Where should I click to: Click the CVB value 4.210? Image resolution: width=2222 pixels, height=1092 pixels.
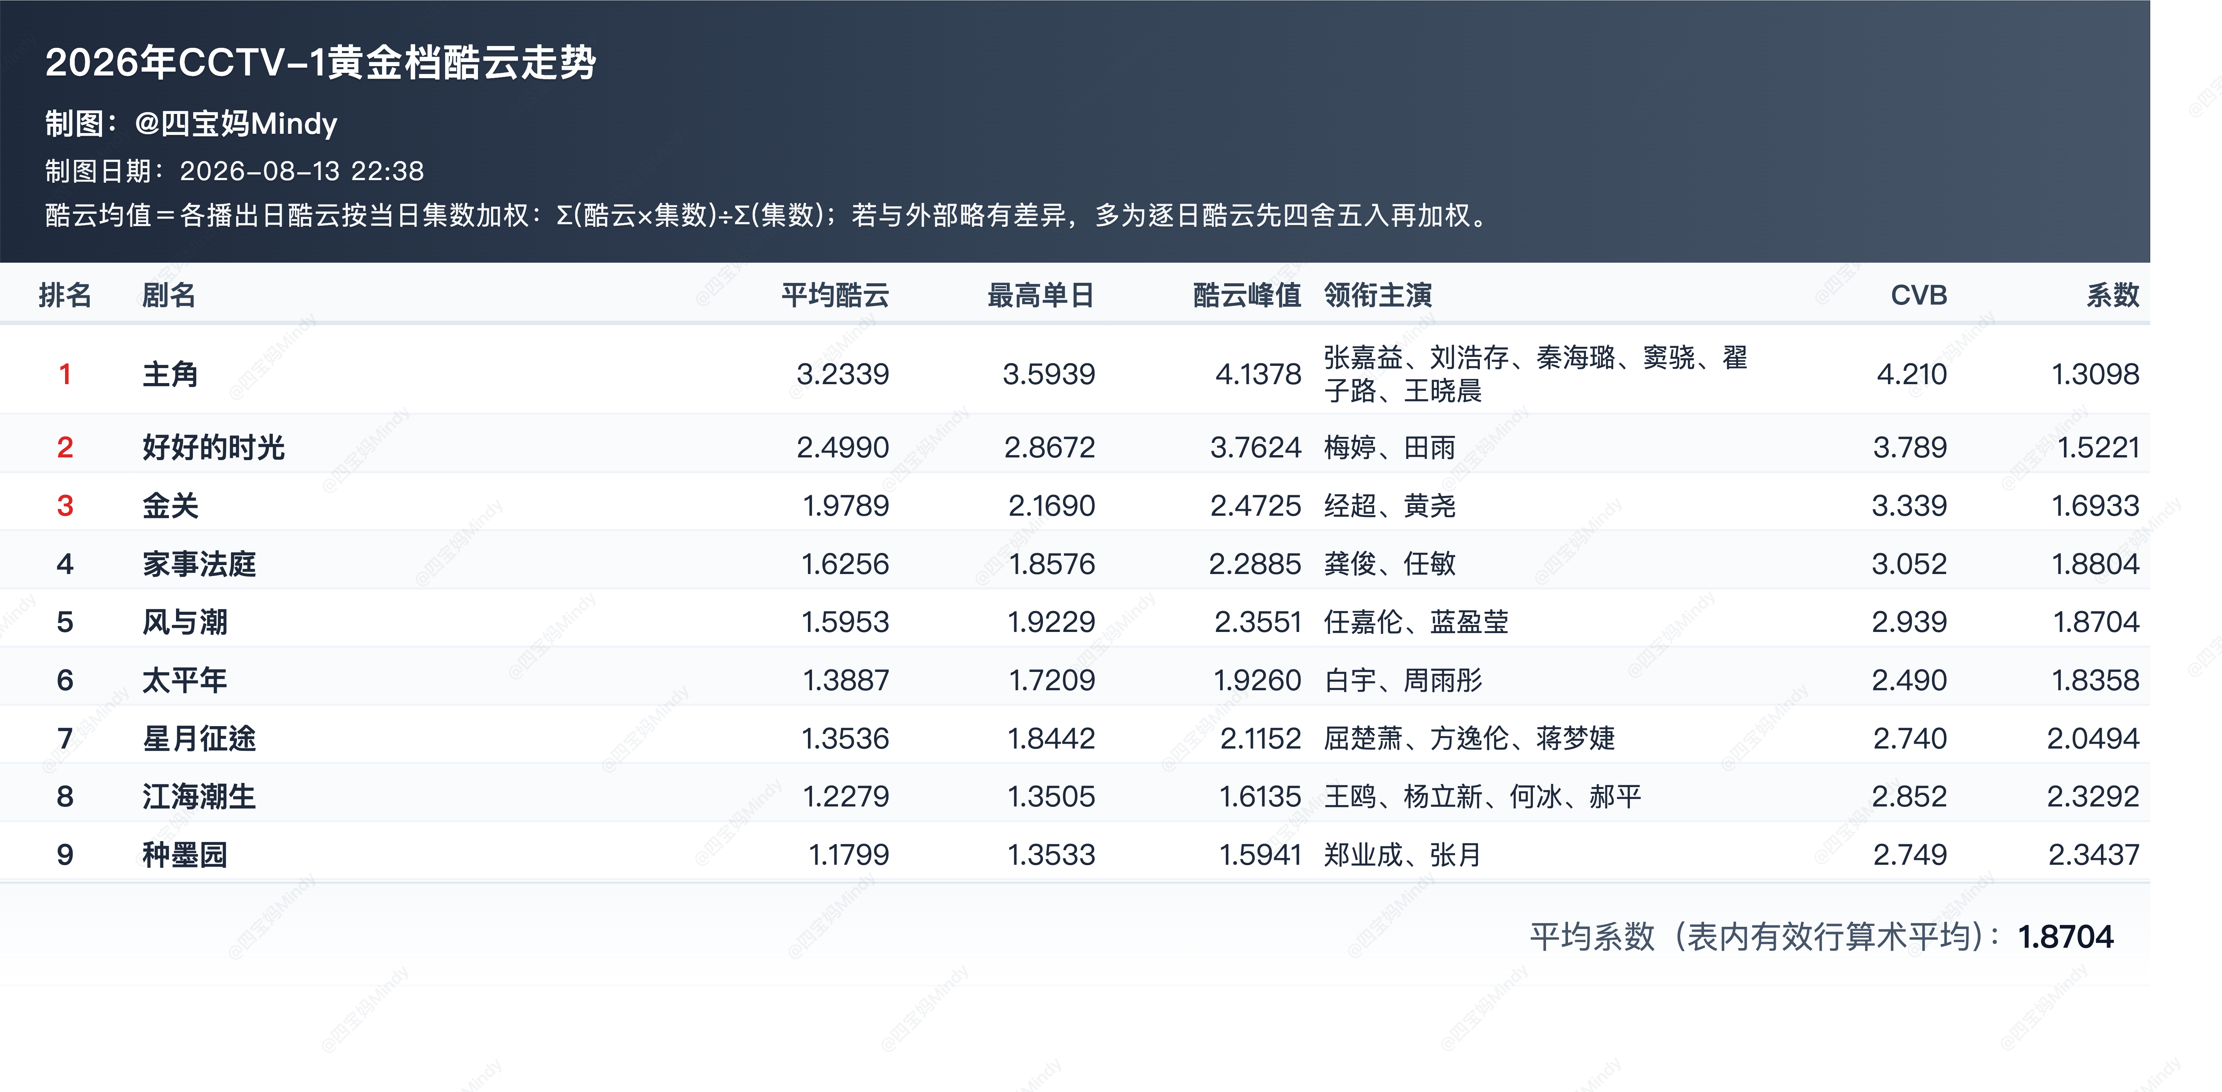click(x=1911, y=374)
